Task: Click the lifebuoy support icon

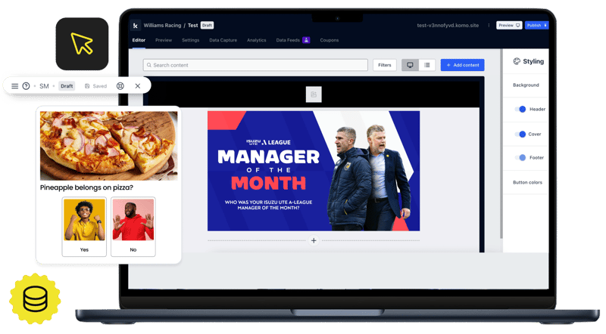Action: point(120,86)
